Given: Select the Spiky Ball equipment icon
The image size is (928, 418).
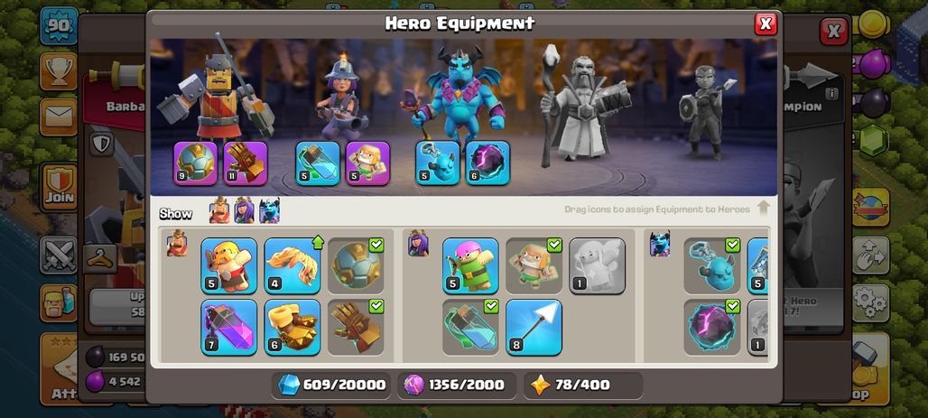Looking at the screenshot, I should click(x=356, y=265).
